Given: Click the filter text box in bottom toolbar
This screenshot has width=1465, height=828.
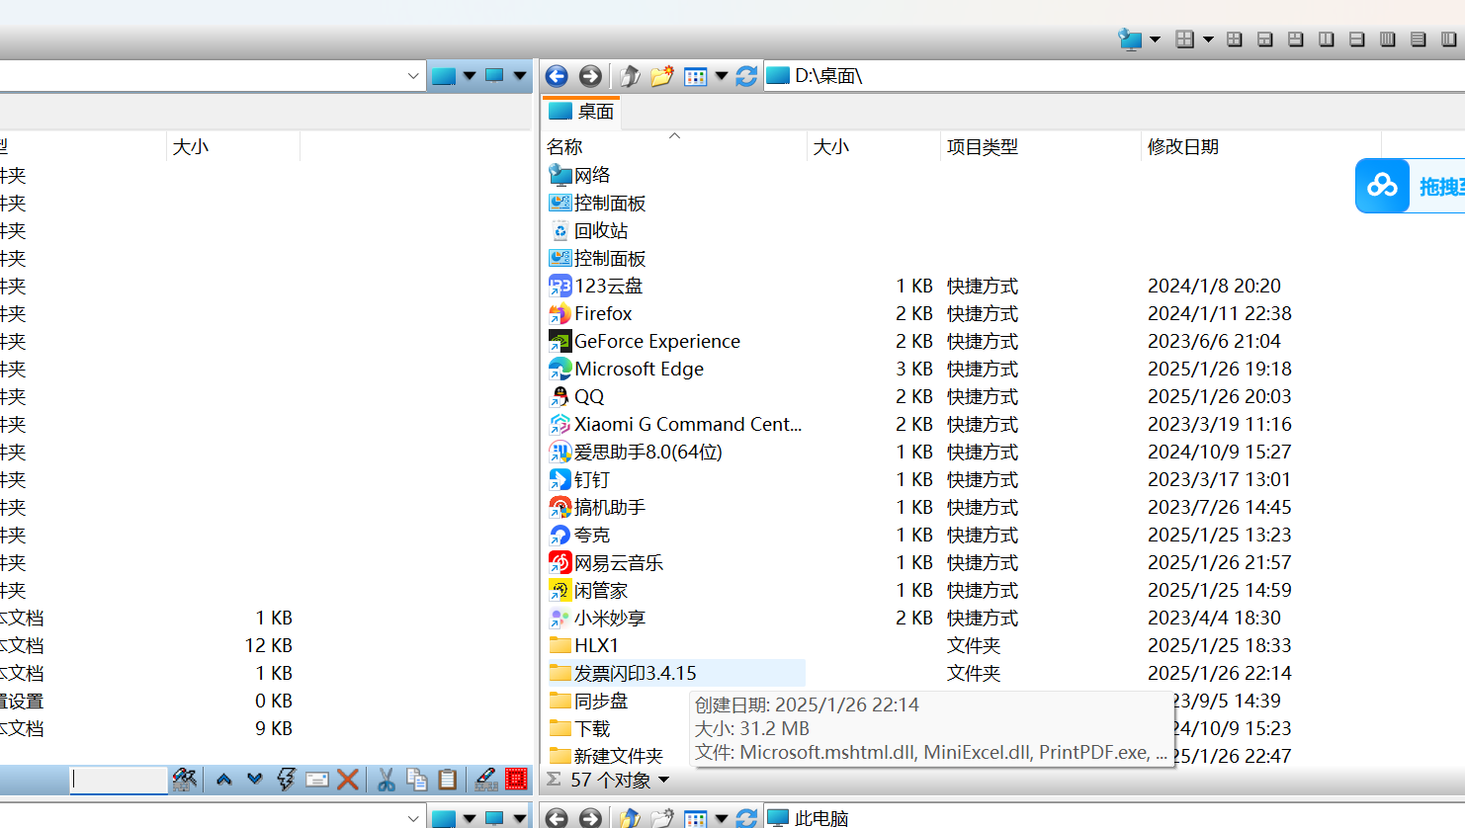Looking at the screenshot, I should (x=119, y=780).
